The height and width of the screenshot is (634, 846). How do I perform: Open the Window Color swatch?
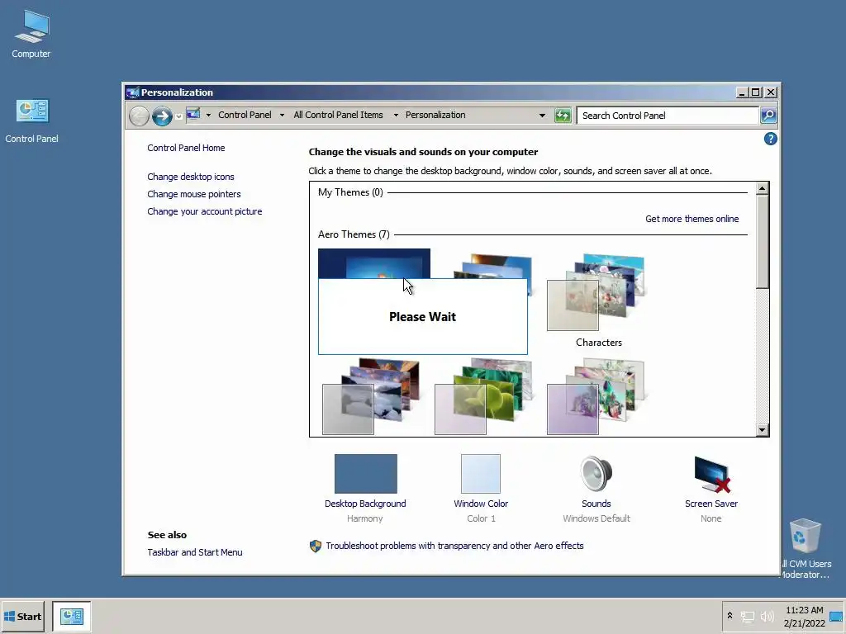tap(480, 473)
